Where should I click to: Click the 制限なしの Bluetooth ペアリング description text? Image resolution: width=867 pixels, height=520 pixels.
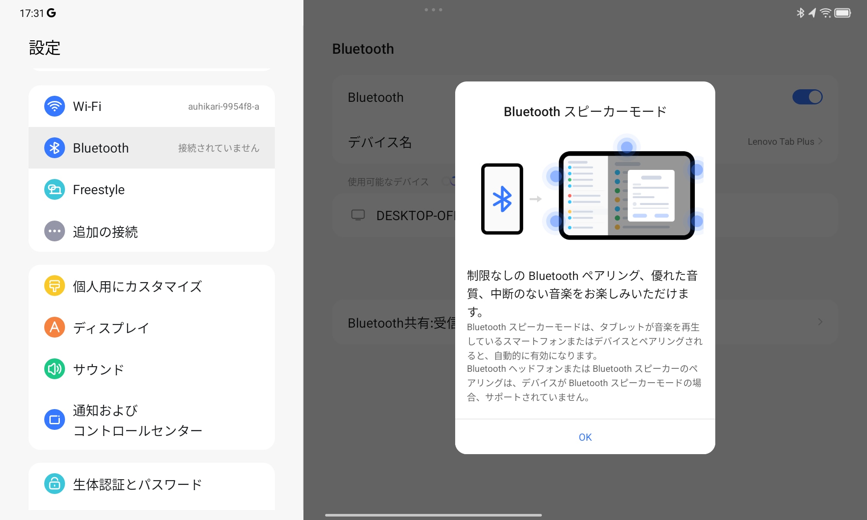[582, 293]
